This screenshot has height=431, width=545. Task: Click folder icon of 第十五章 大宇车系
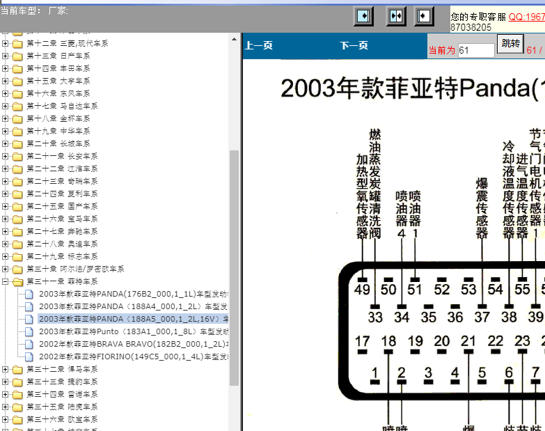(x=17, y=81)
